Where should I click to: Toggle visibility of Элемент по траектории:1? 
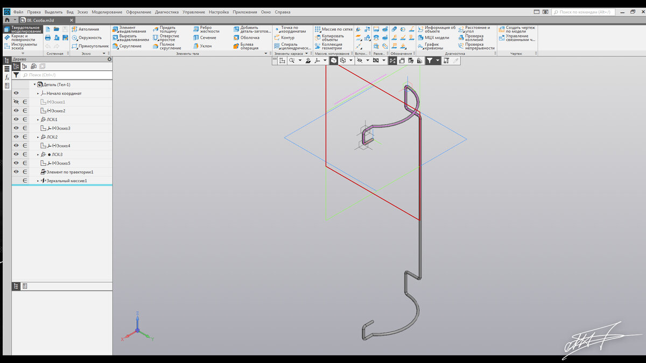tap(16, 172)
